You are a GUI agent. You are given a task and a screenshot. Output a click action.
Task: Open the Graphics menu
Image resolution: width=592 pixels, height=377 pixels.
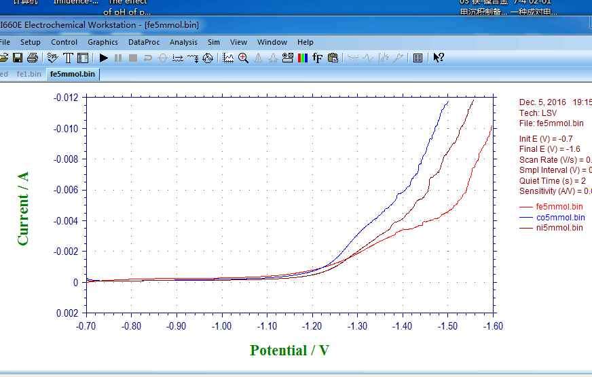pyautogui.click(x=103, y=42)
